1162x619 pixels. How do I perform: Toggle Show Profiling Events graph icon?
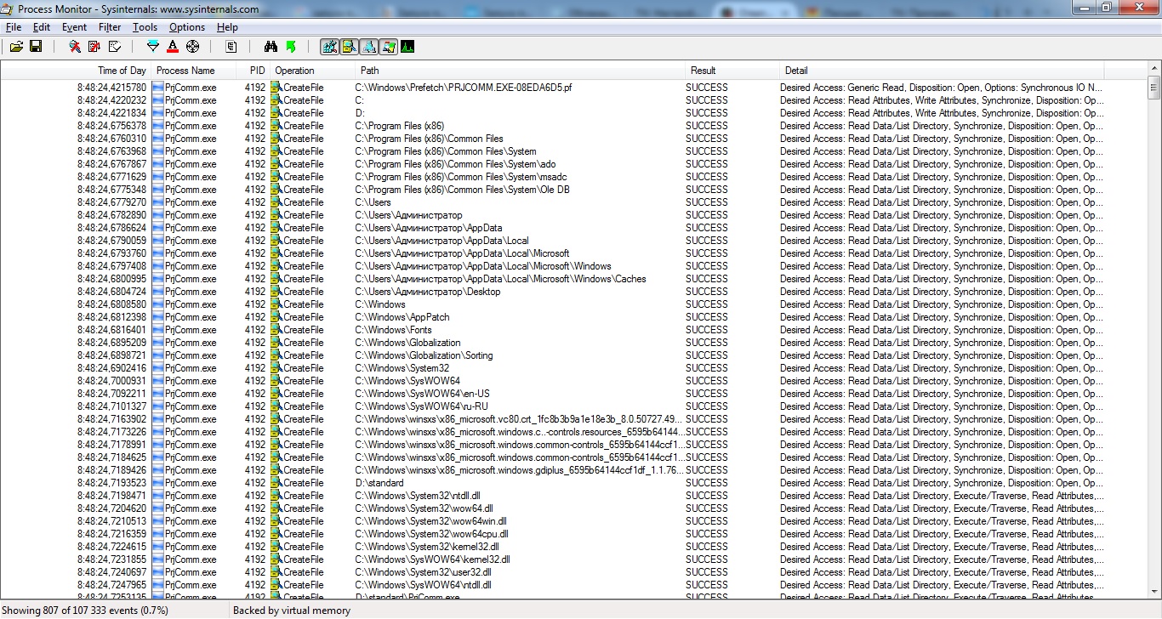pyautogui.click(x=407, y=47)
